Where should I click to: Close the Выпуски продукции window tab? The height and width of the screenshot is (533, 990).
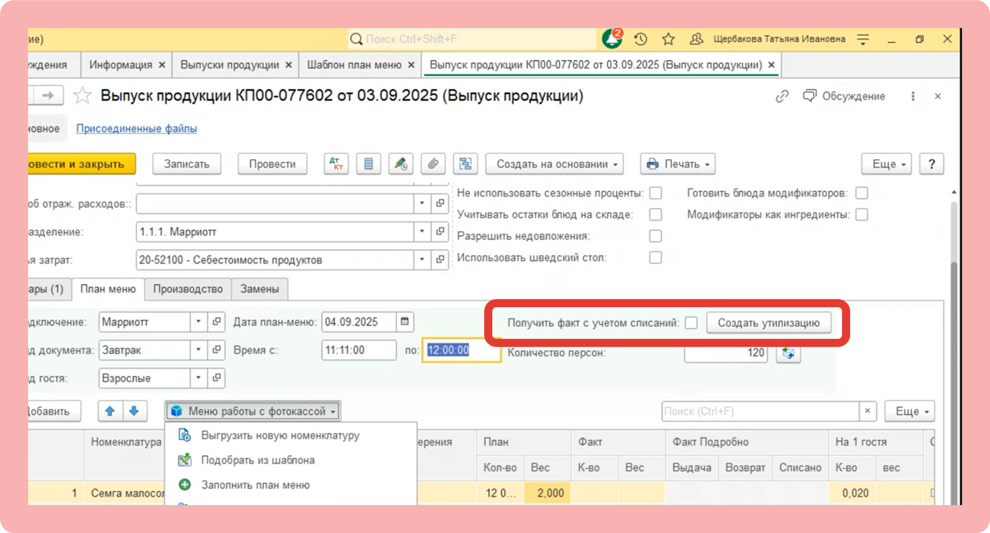pos(289,65)
